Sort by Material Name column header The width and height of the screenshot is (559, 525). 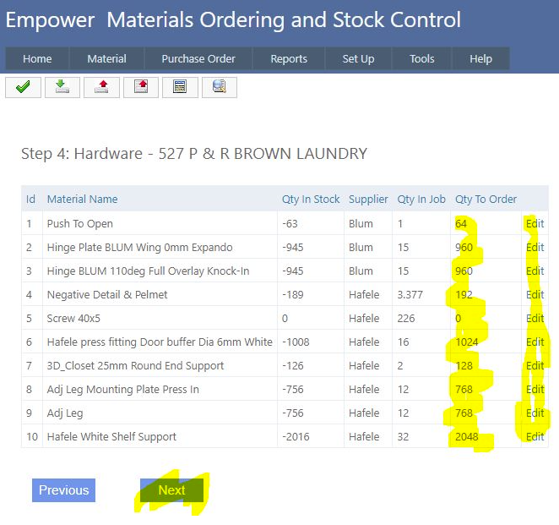point(82,200)
